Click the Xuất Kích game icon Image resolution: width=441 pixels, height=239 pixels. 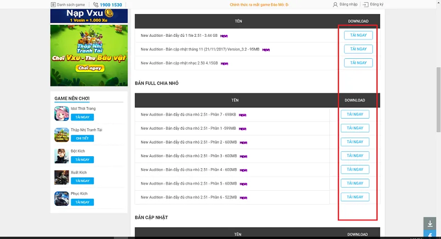pyautogui.click(x=62, y=177)
